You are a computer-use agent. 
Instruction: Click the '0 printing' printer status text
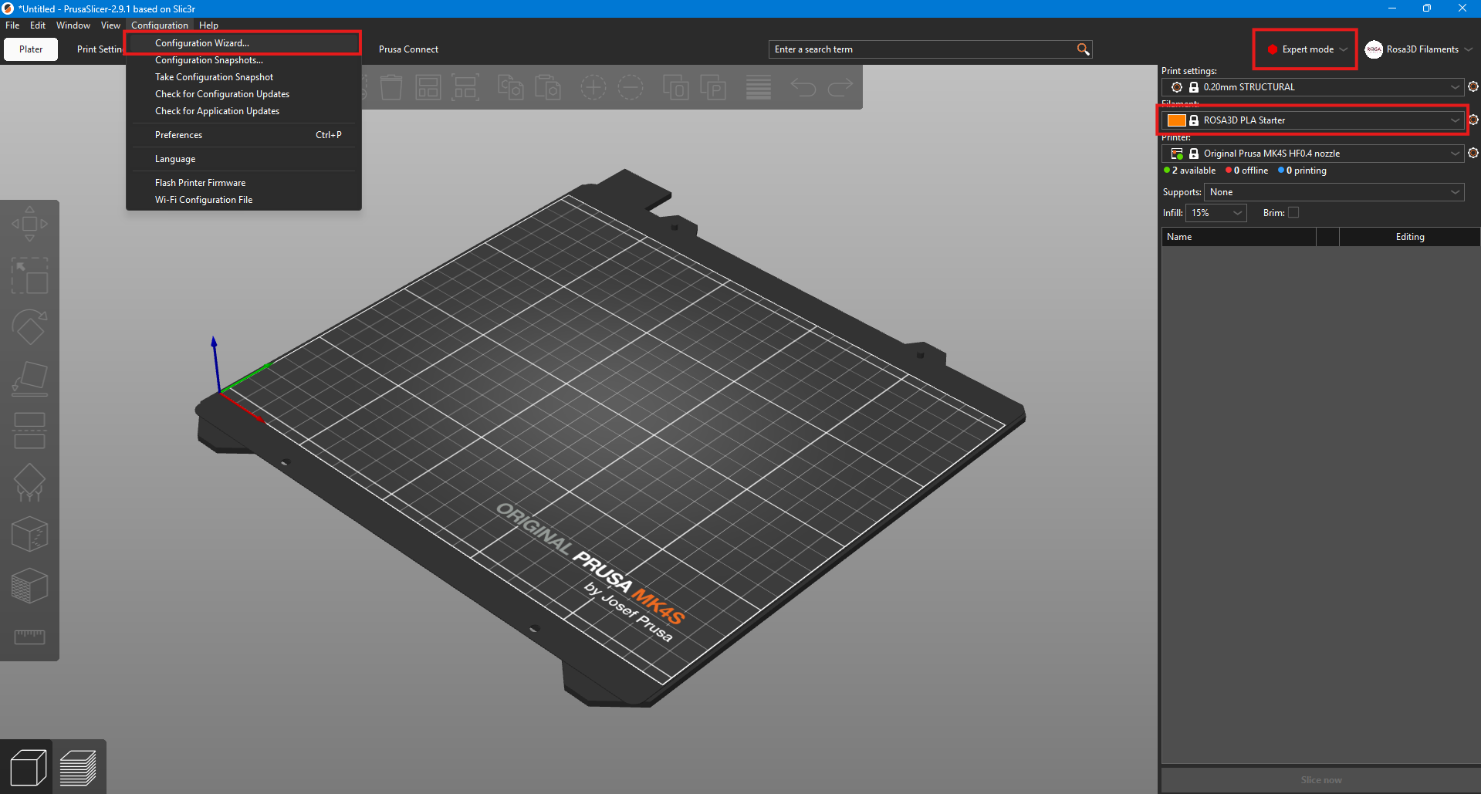[1306, 171]
